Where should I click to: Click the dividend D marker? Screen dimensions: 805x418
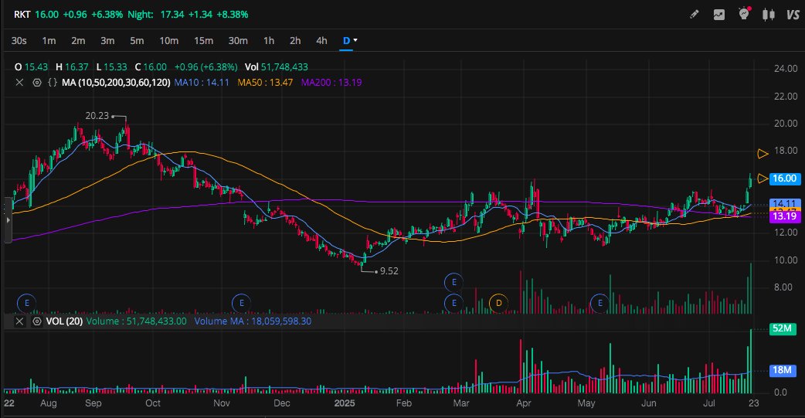click(x=498, y=303)
